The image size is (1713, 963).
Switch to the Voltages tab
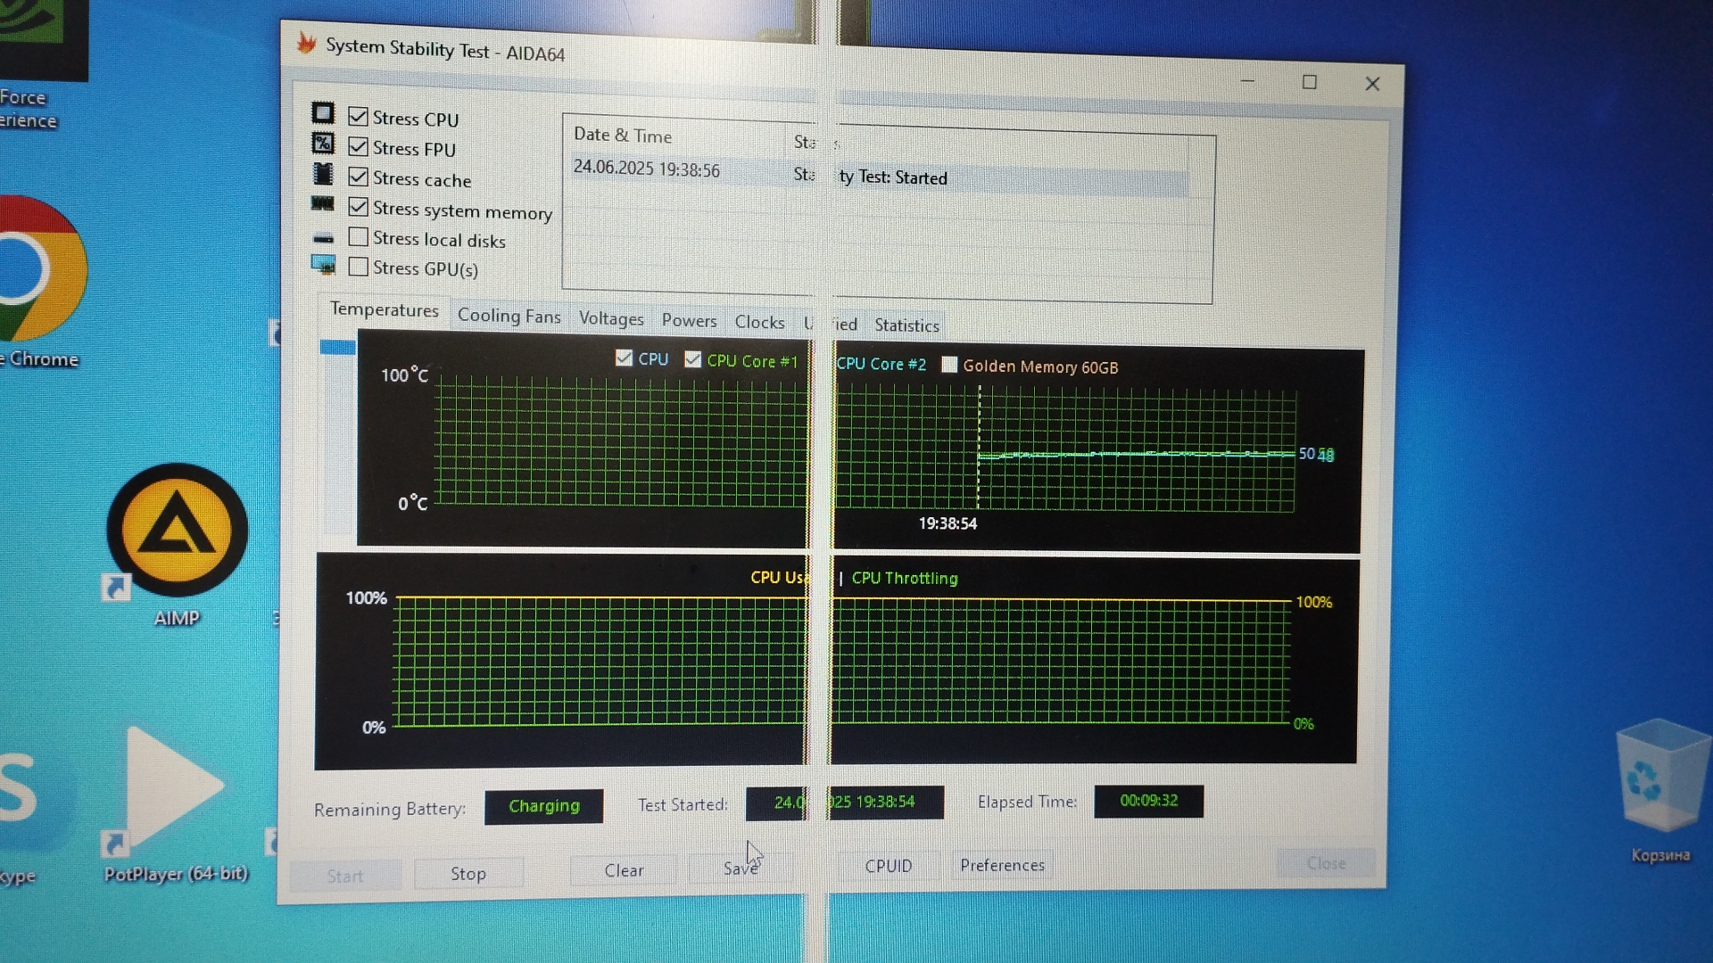point(611,319)
